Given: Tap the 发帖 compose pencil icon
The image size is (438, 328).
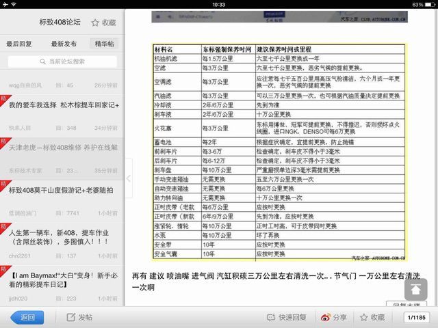Looking at the screenshot, I should tap(71, 317).
